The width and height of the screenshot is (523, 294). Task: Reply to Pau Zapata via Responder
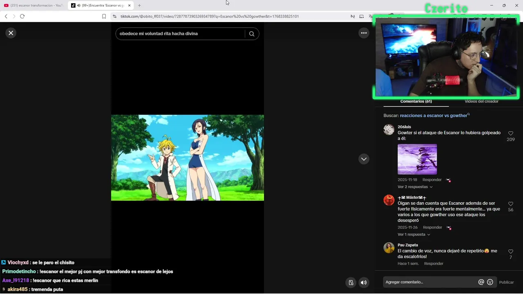(434, 264)
